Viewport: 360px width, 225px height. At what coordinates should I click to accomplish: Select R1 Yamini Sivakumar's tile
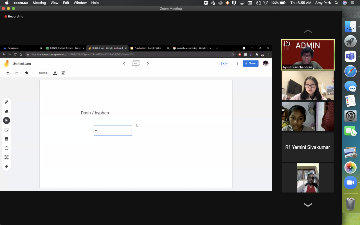point(308,147)
